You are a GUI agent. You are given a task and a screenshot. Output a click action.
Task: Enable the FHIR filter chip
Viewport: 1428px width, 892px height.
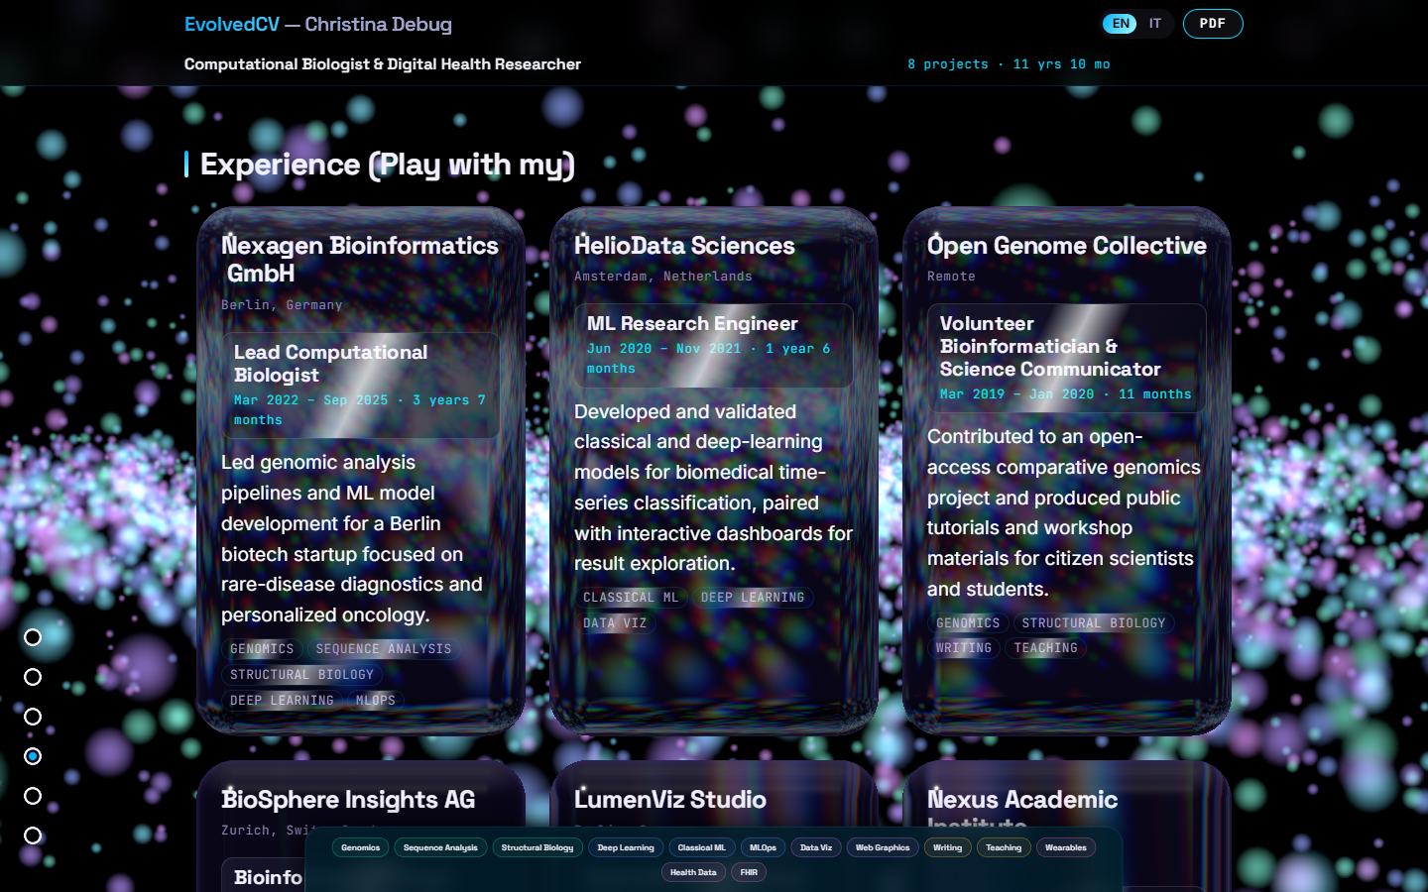pos(749,872)
